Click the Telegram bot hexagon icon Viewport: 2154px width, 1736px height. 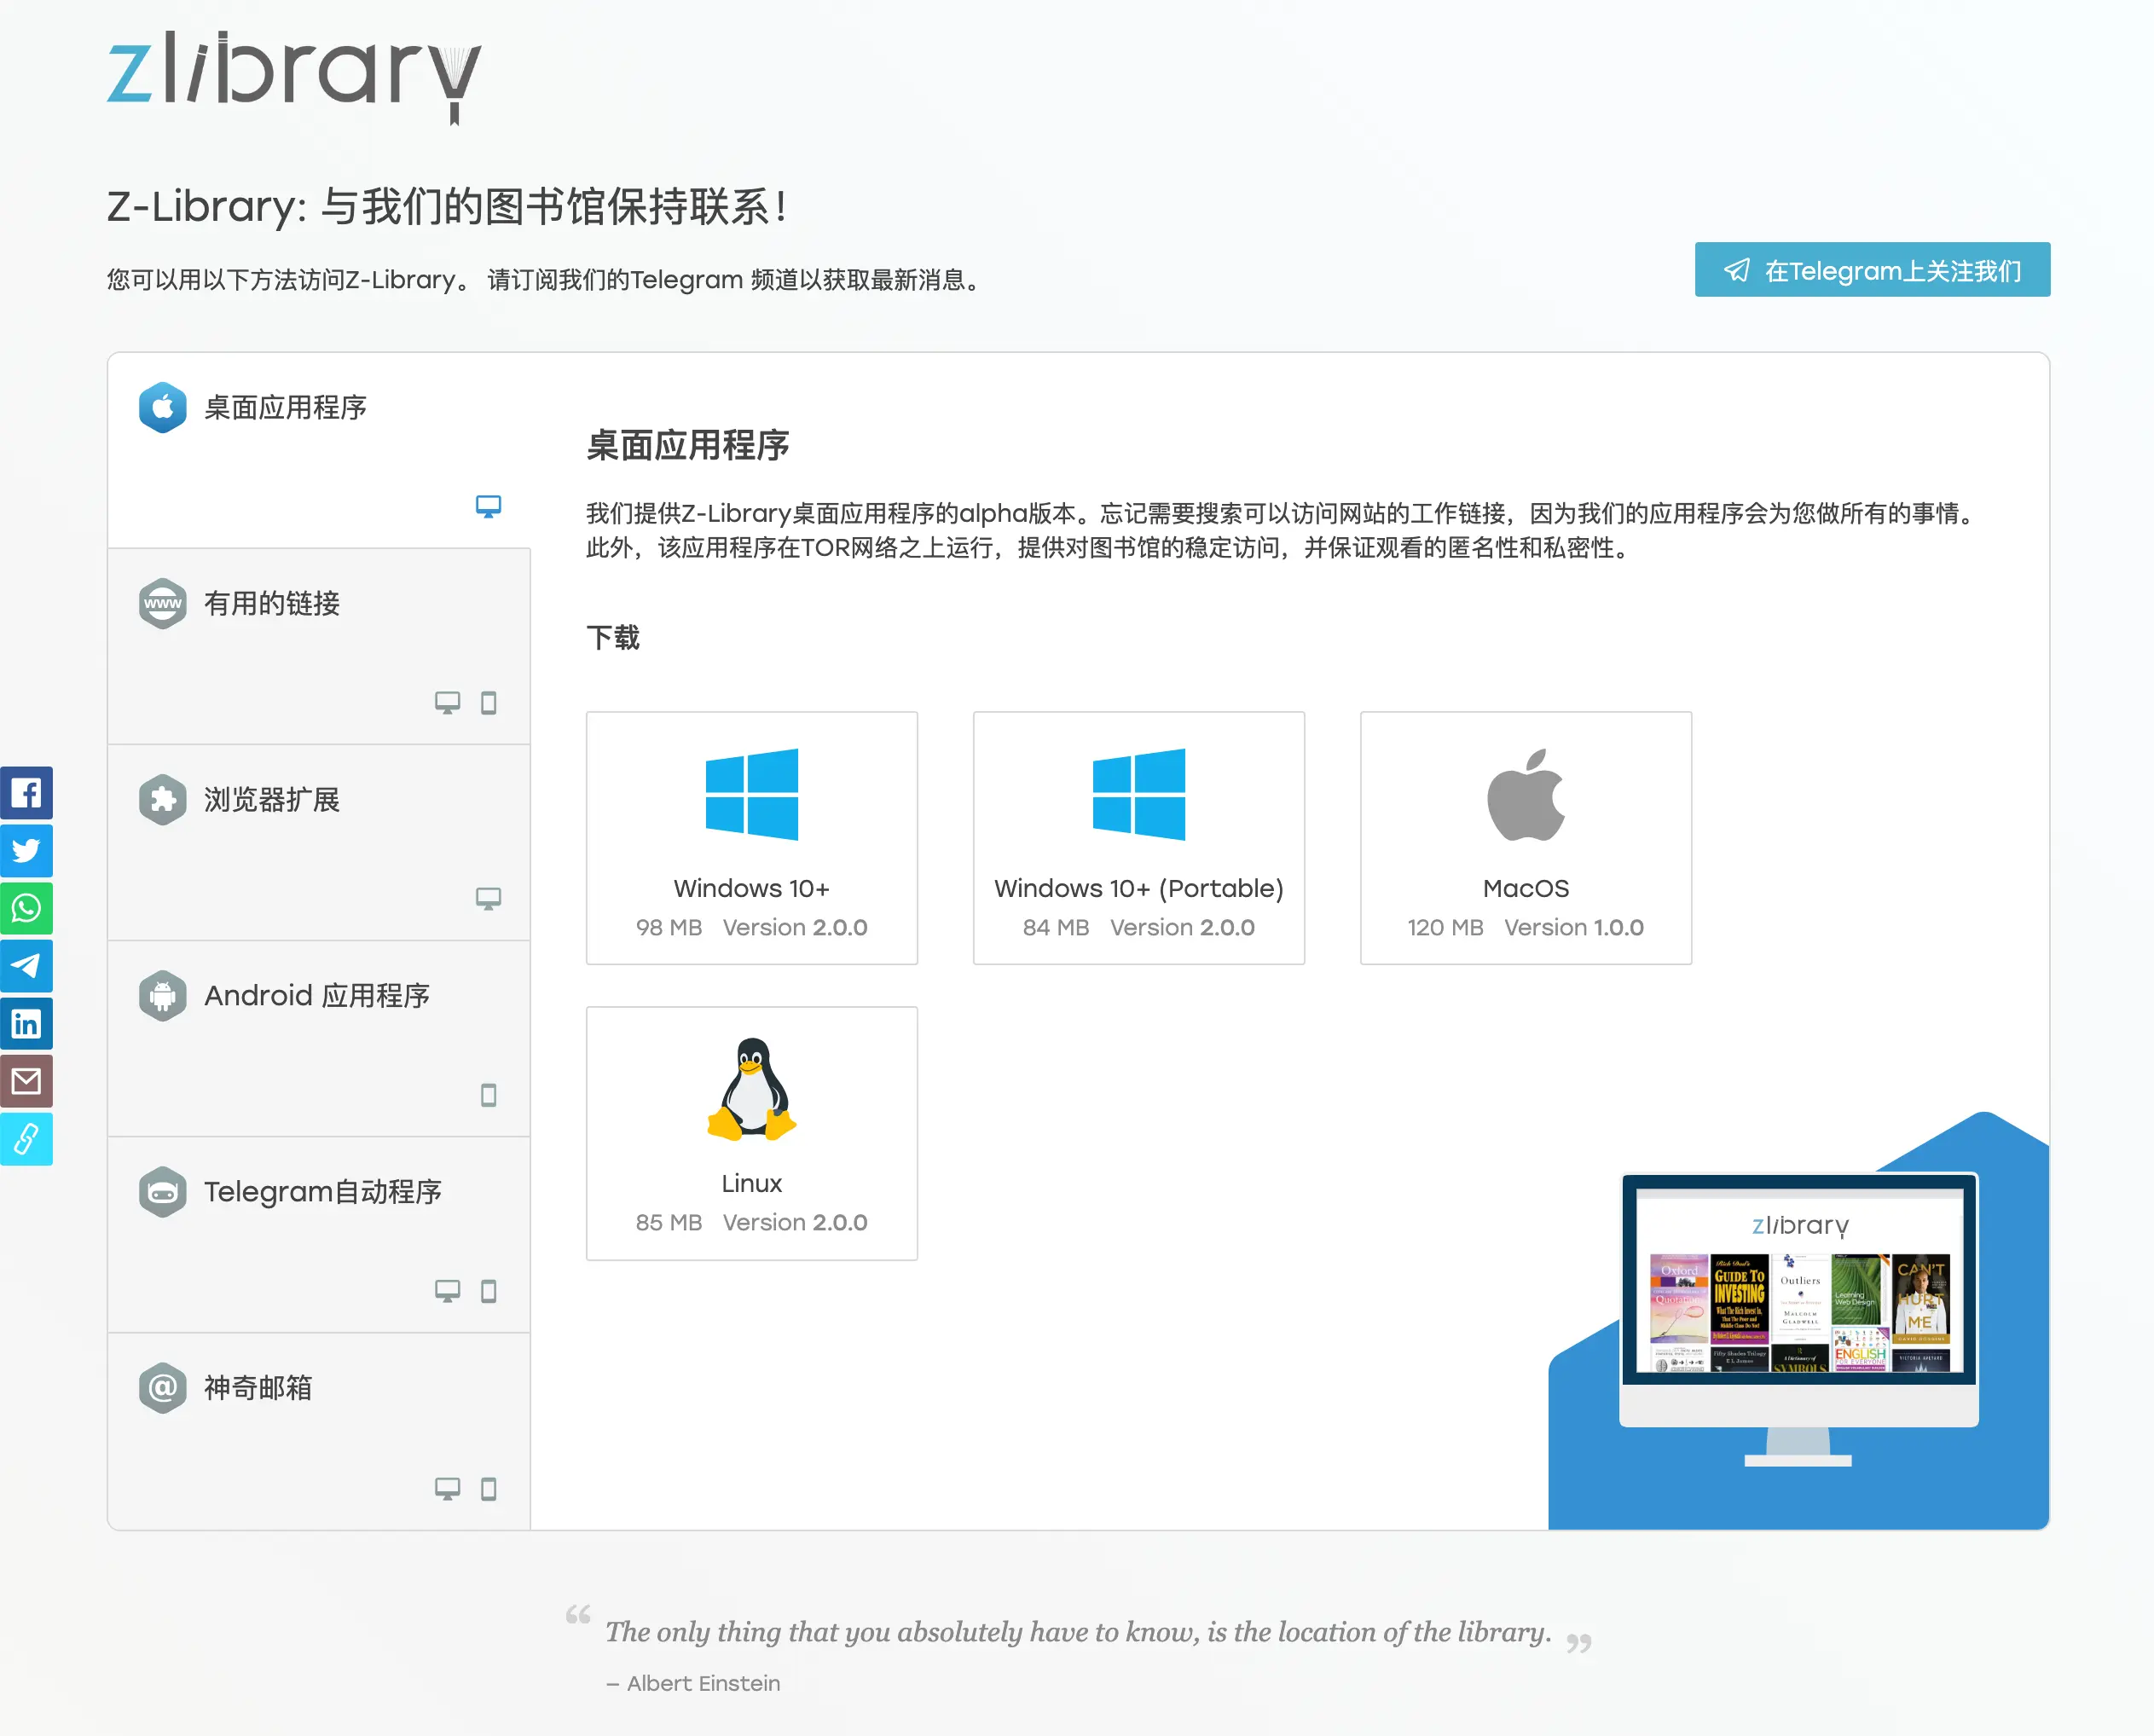click(163, 1191)
